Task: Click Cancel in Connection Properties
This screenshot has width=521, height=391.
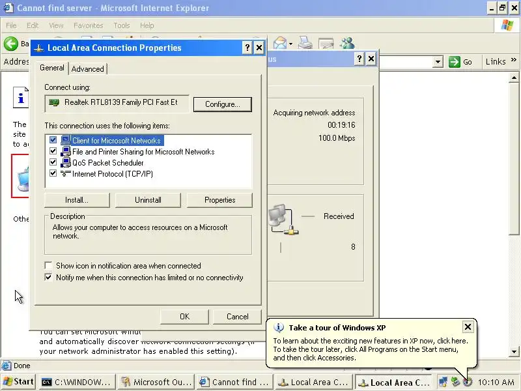Action: point(237,317)
